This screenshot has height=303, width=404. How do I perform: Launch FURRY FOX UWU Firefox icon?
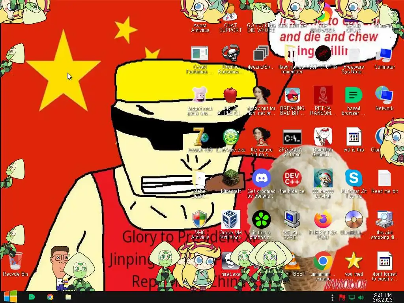pyautogui.click(x=323, y=225)
